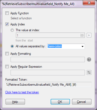
Task: Click 'Select a function' text
Action: point(21,18)
